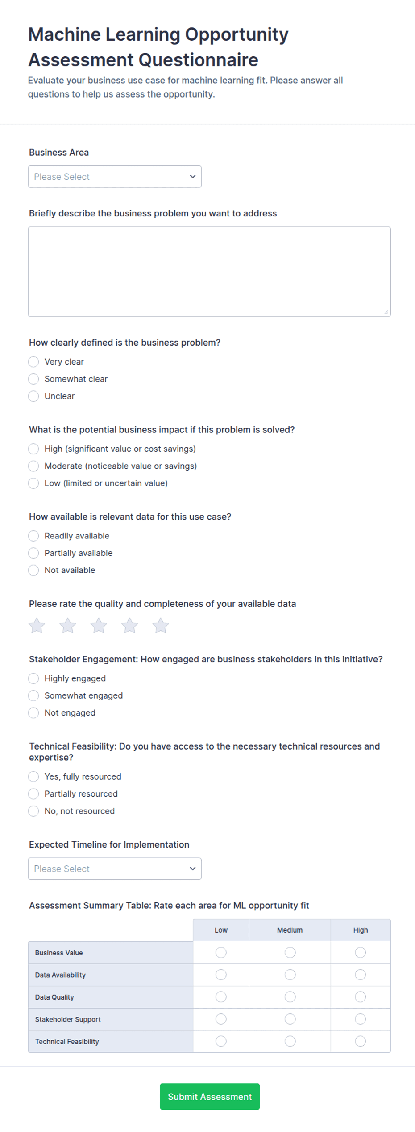
Task: Expand the Expected Timeline for Implementation dropdown
Action: 115,869
